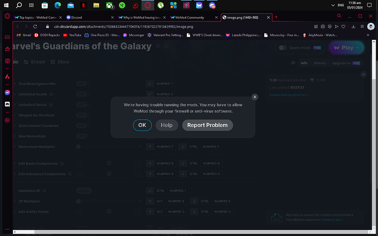Open the tab list dropdown arrow
Viewport: 378px width, 236px height.
click(x=333, y=5)
